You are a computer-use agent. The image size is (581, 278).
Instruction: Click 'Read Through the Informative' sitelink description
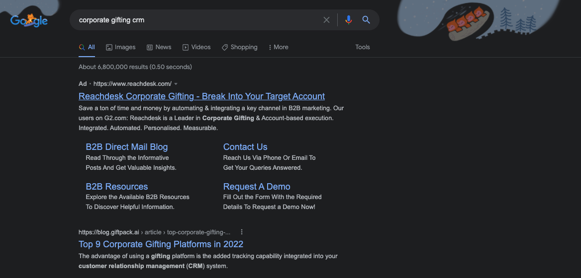[127, 158]
